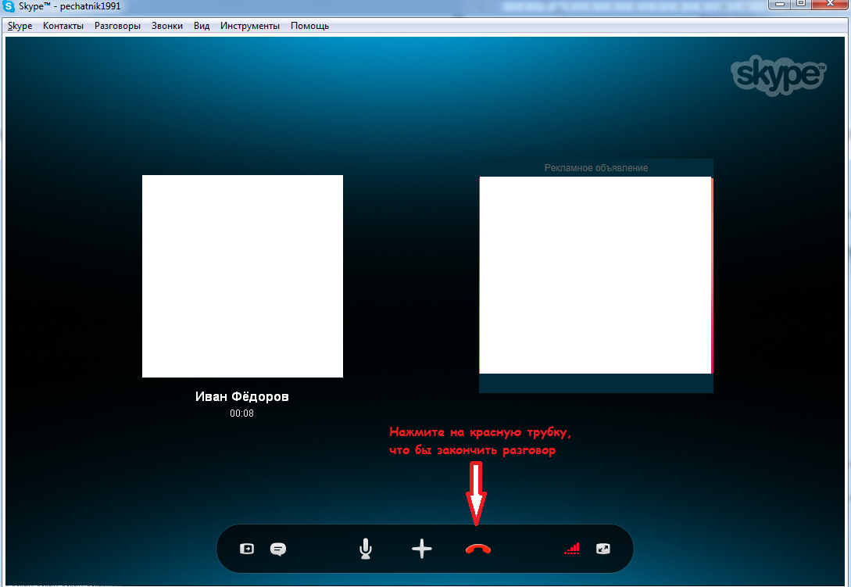The width and height of the screenshot is (851, 587).
Task: Open the Вид menu
Action: 202,26
